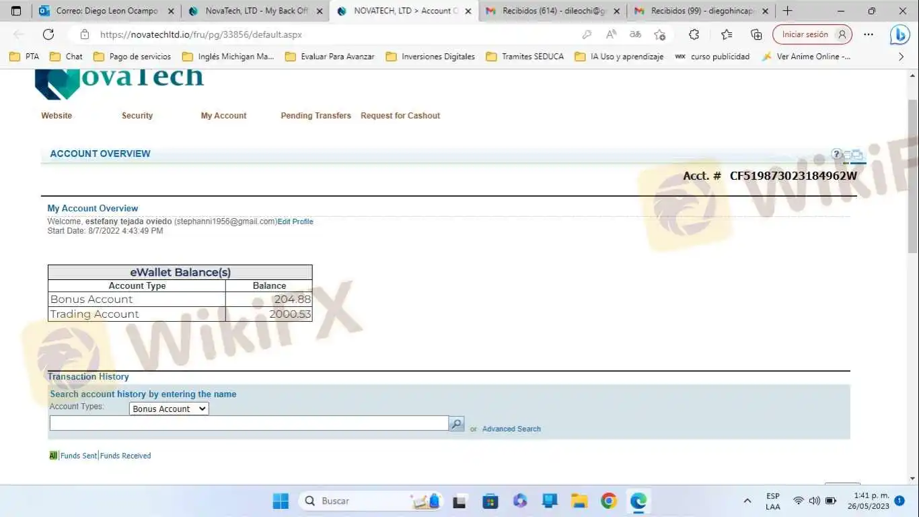Click the print icon beside Account Overview
This screenshot has height=517, width=919.
(x=858, y=156)
